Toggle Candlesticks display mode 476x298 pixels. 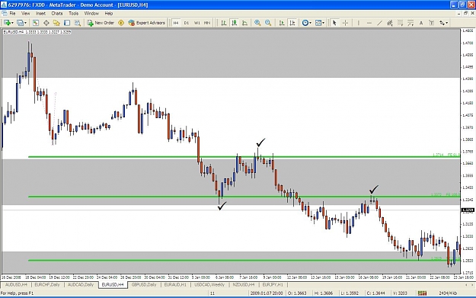point(234,23)
